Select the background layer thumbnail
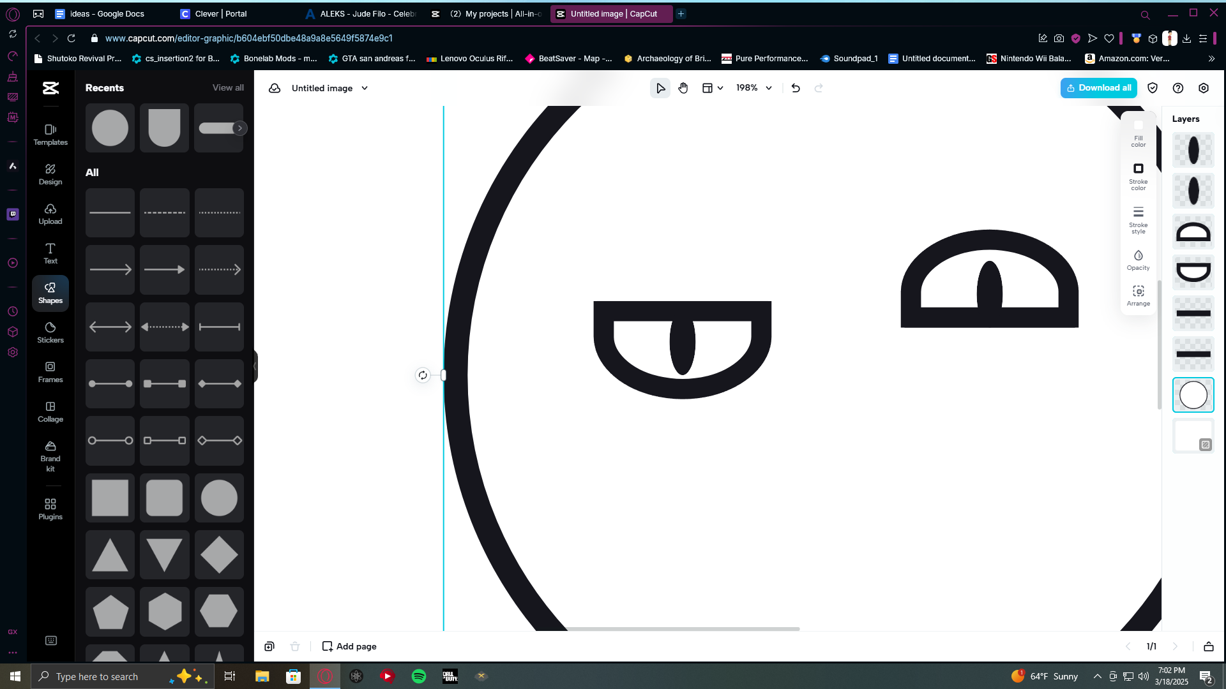The image size is (1226, 689). pos(1193,436)
